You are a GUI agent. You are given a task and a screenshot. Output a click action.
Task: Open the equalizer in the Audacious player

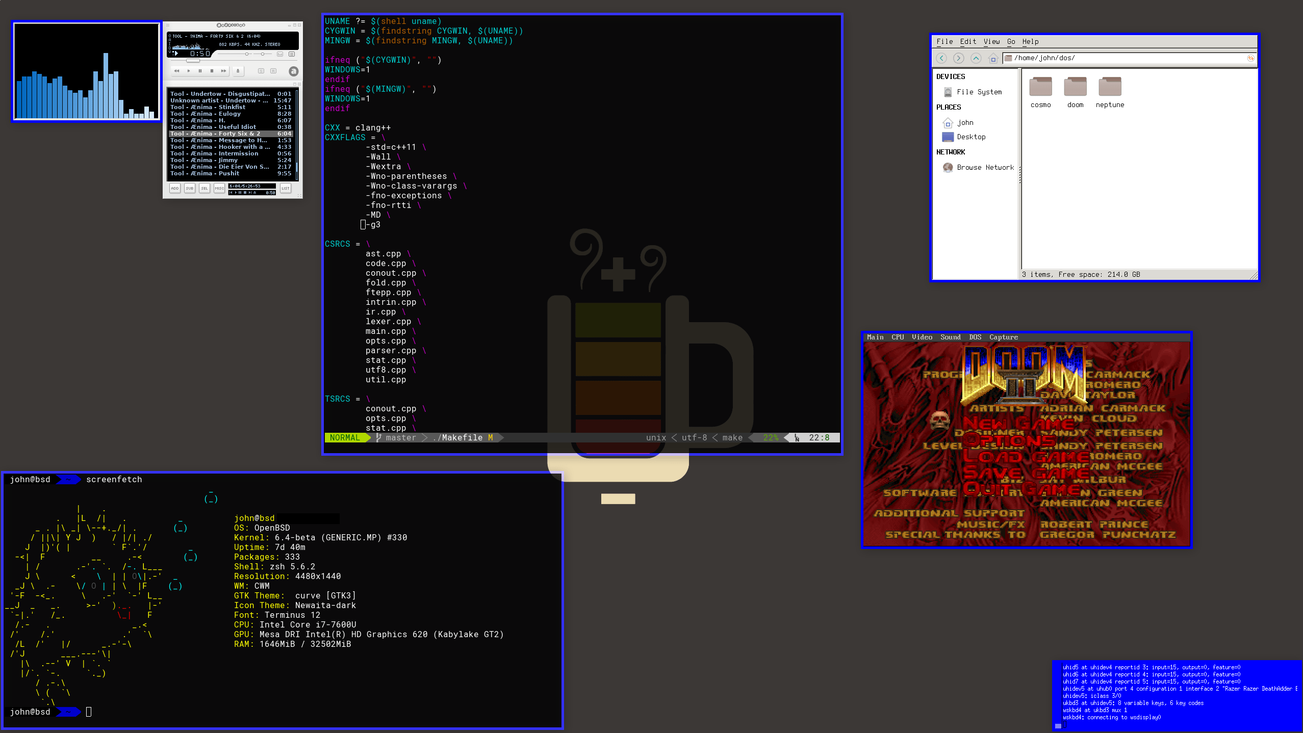280,55
